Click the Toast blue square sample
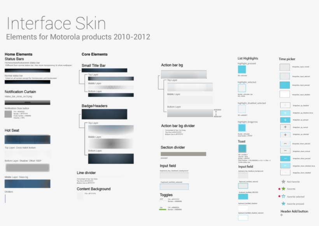 coord(242,149)
